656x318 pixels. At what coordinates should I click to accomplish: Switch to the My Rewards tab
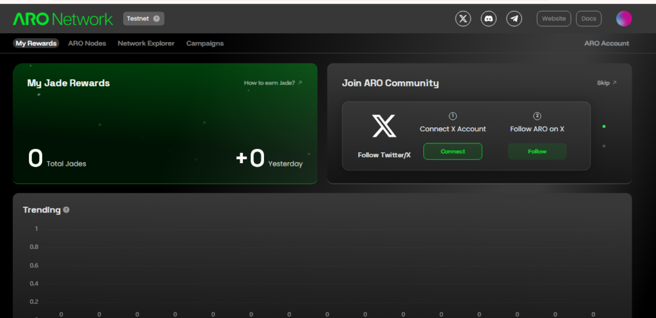[36, 44]
